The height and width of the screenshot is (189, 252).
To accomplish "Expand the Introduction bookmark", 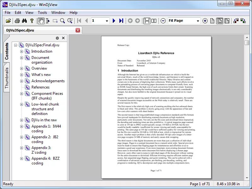I will [x=21, y=51].
